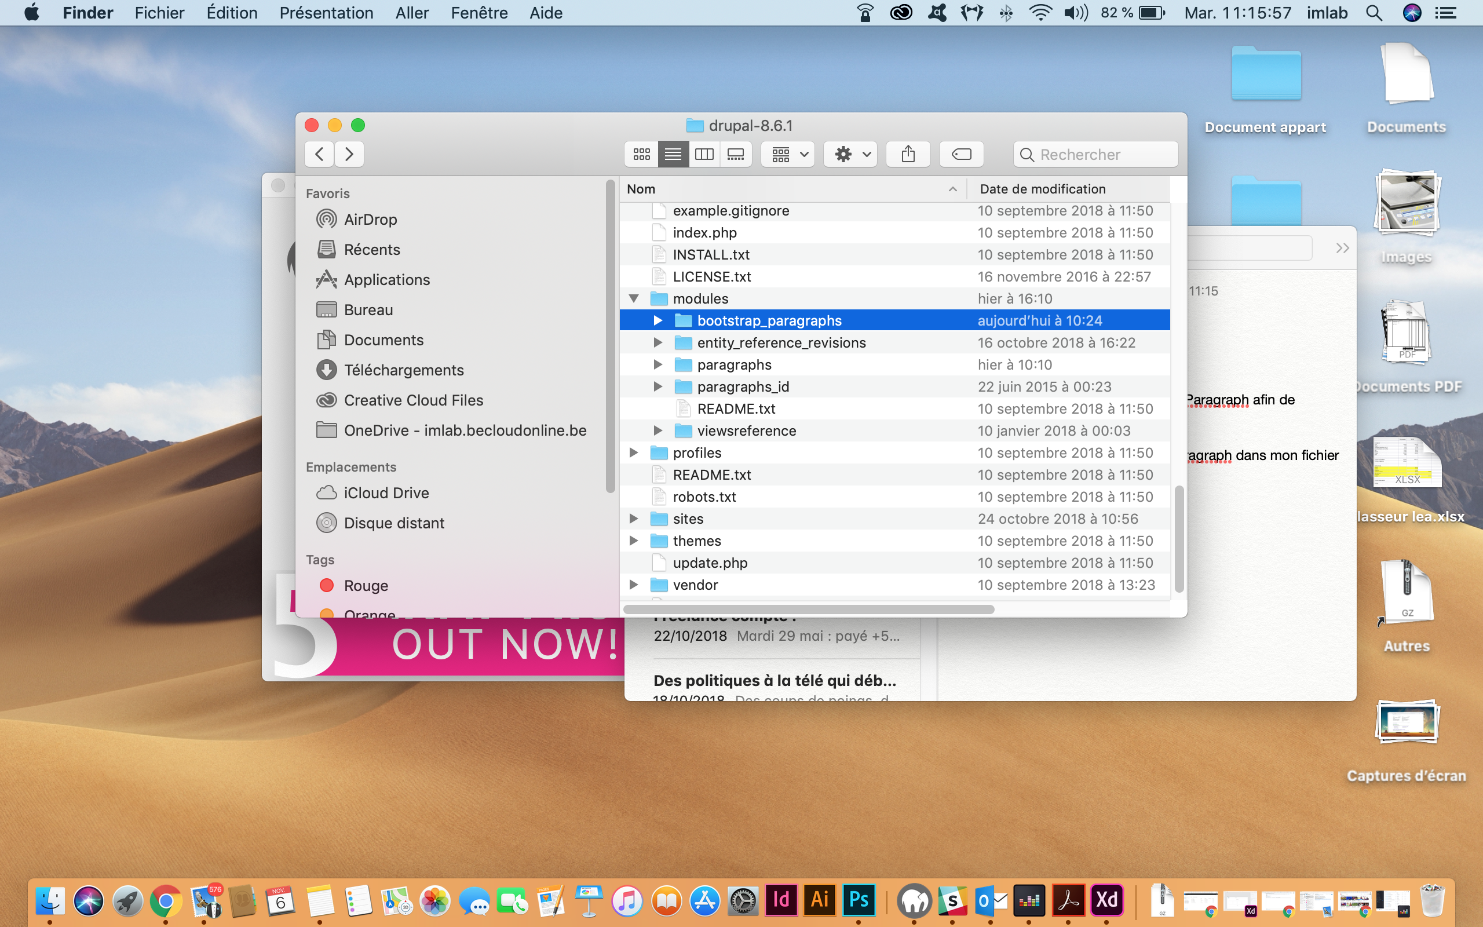Open Téléchargements in the Finder sidebar
The height and width of the screenshot is (927, 1483).
tap(403, 370)
